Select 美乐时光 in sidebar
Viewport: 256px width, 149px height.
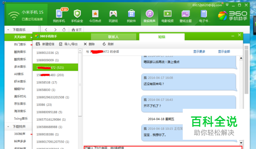[x=20, y=96]
